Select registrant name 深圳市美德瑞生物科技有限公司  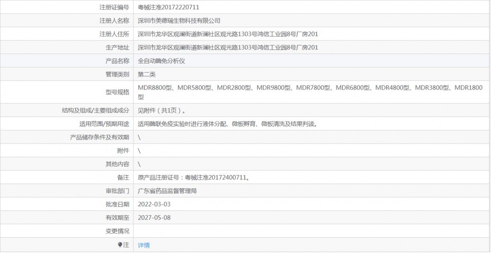179,20
